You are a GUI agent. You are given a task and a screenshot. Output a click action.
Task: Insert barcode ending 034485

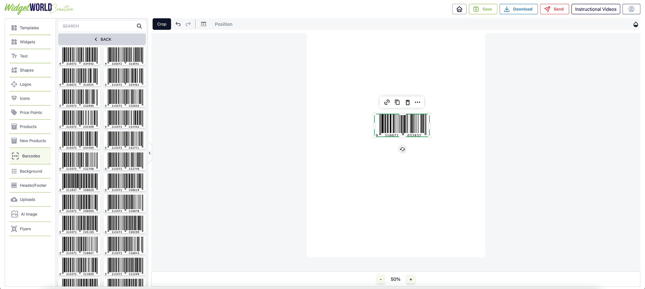click(79, 140)
